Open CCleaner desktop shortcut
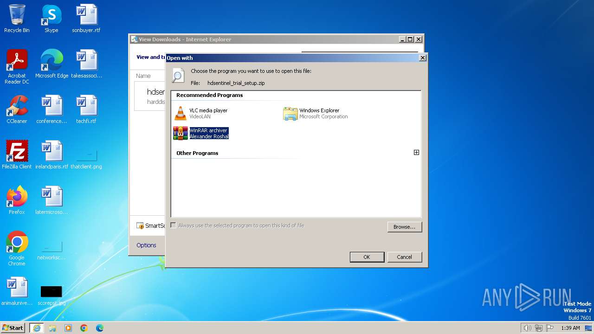This screenshot has width=594, height=334. [17, 109]
